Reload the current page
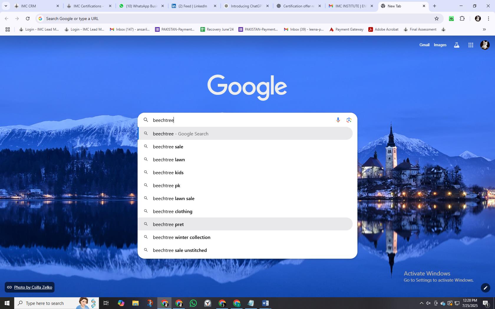The width and height of the screenshot is (495, 309). (28, 19)
